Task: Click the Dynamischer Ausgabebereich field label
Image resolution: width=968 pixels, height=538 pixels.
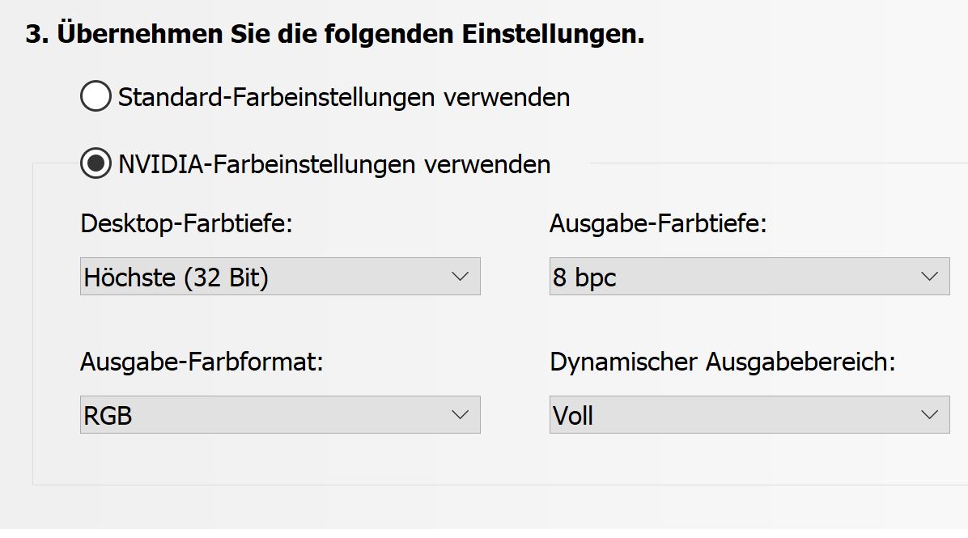Action: 723,362
